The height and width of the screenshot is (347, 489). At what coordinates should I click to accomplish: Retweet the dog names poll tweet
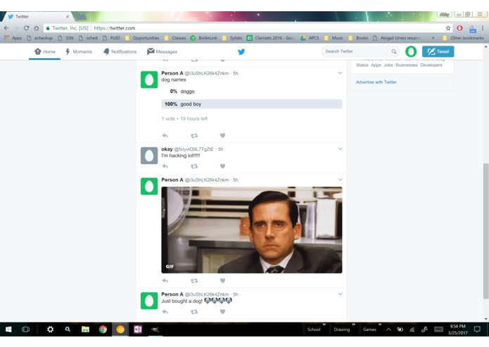194,136
